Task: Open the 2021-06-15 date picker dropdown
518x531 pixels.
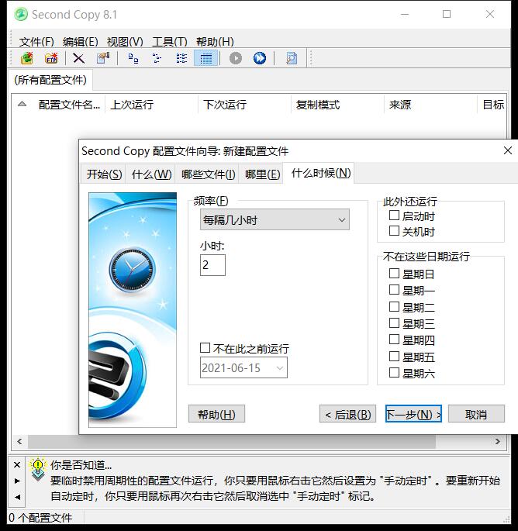Action: coord(280,367)
